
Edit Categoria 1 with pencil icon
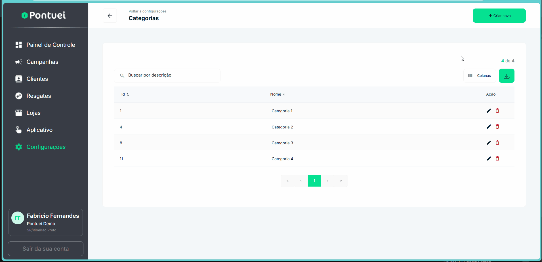489,111
